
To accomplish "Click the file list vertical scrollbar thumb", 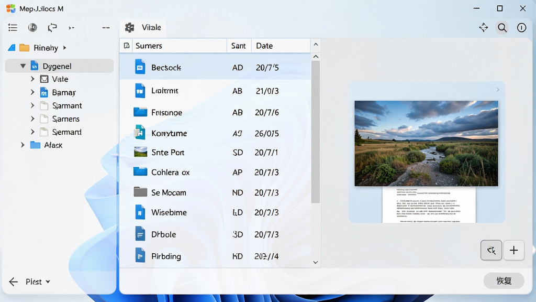I will point(316,132).
